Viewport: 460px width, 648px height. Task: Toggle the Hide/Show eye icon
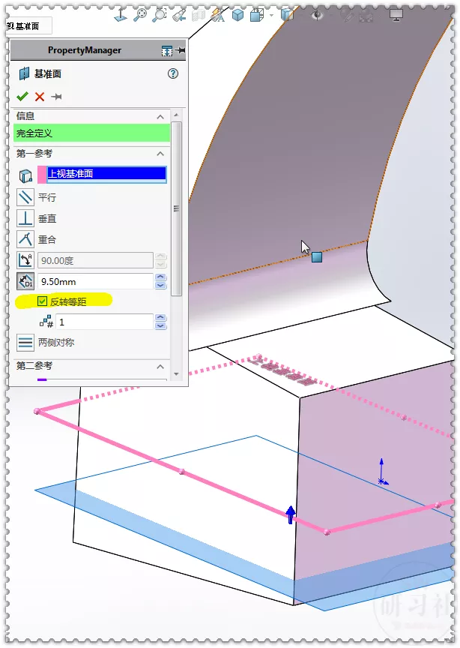(x=317, y=15)
